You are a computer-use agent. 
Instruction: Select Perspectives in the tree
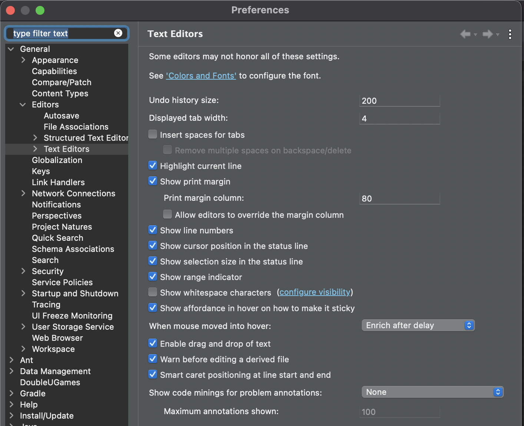57,216
